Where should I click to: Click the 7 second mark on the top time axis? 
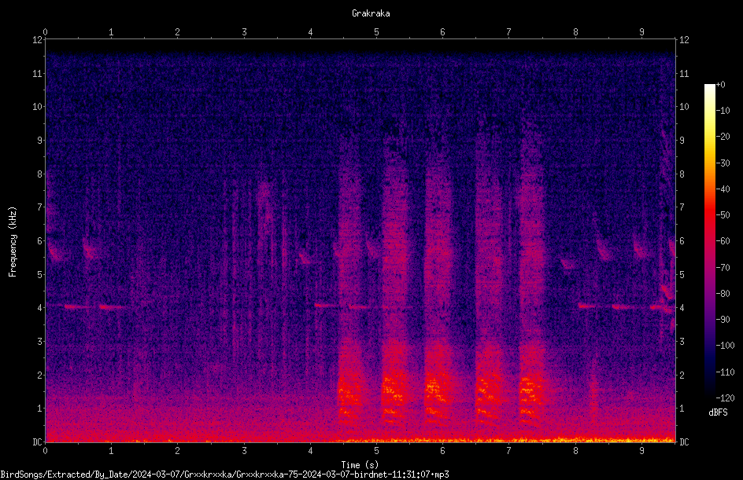[x=509, y=32]
